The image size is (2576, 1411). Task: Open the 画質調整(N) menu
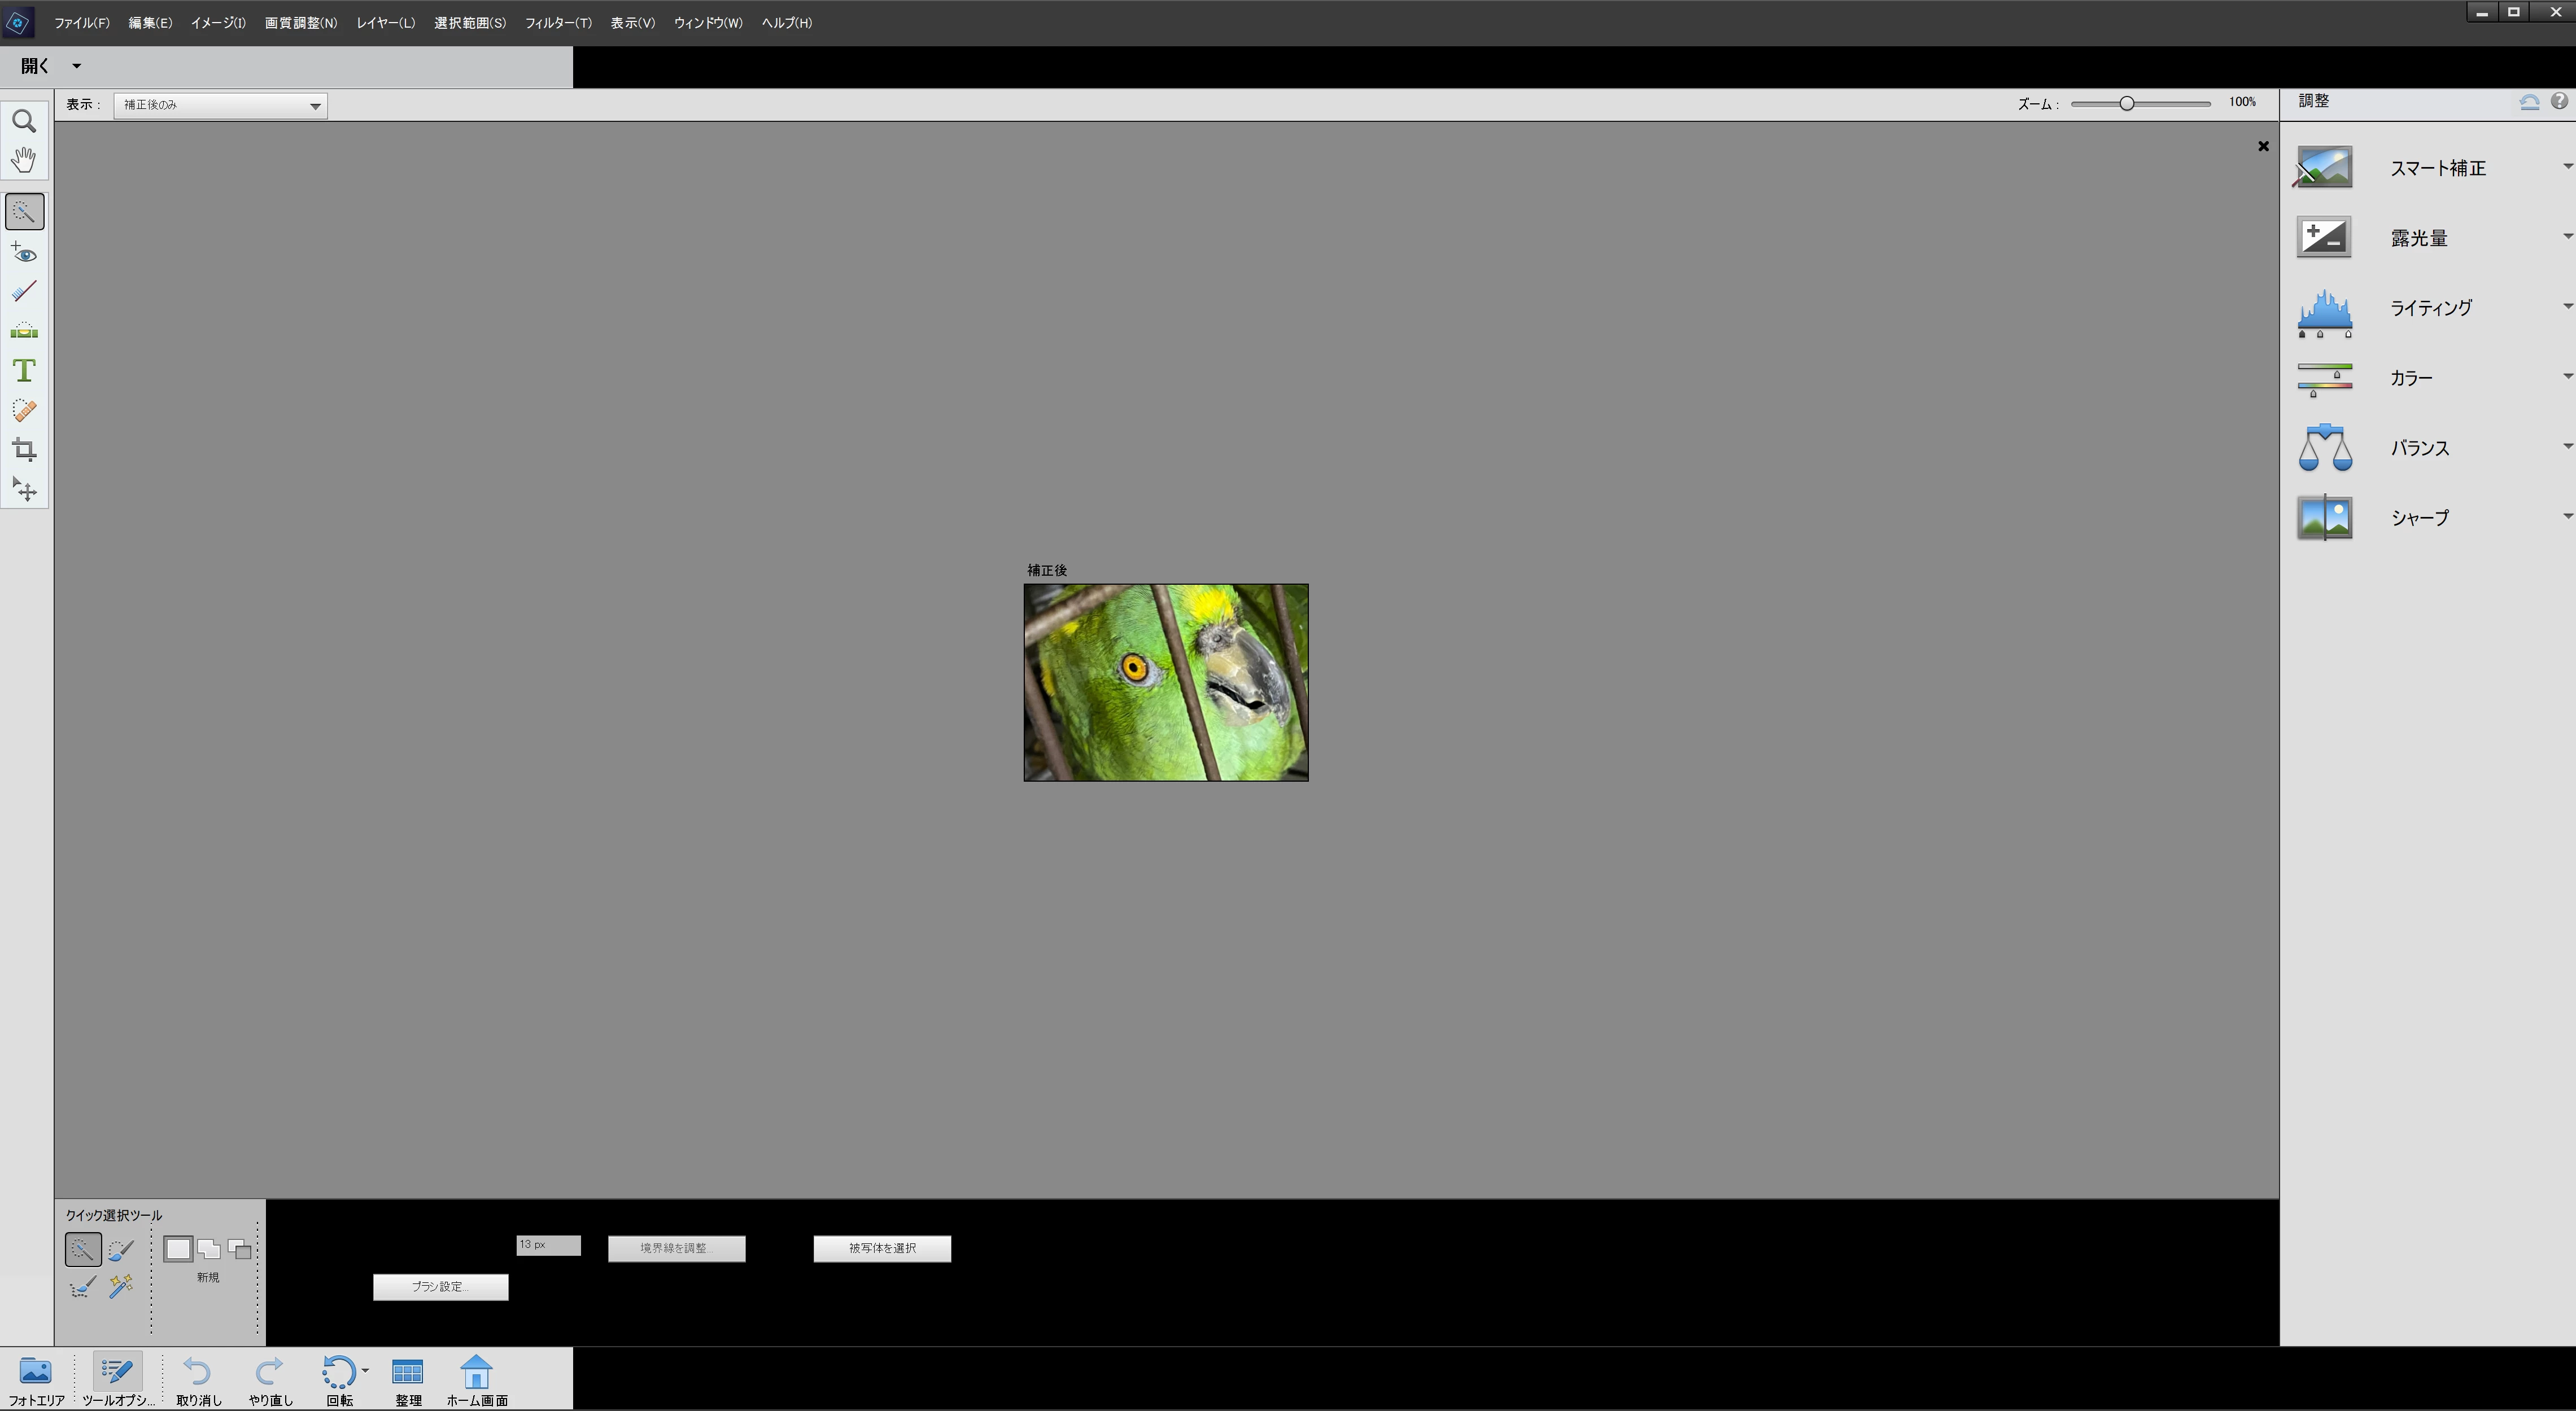click(300, 22)
